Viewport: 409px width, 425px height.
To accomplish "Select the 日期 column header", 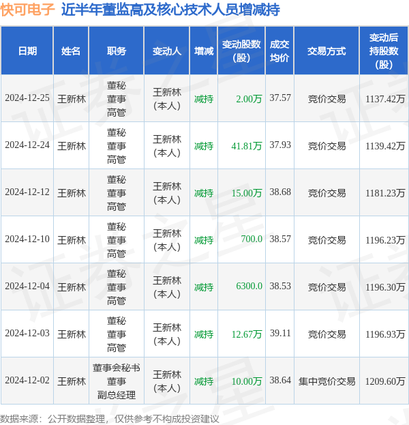I will coord(27,51).
